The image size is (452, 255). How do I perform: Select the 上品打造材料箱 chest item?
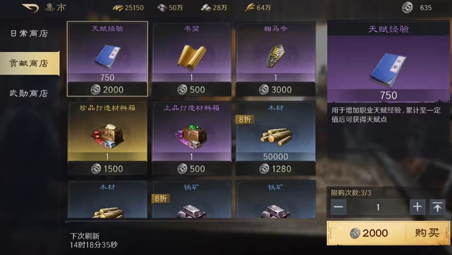pyautogui.click(x=191, y=138)
